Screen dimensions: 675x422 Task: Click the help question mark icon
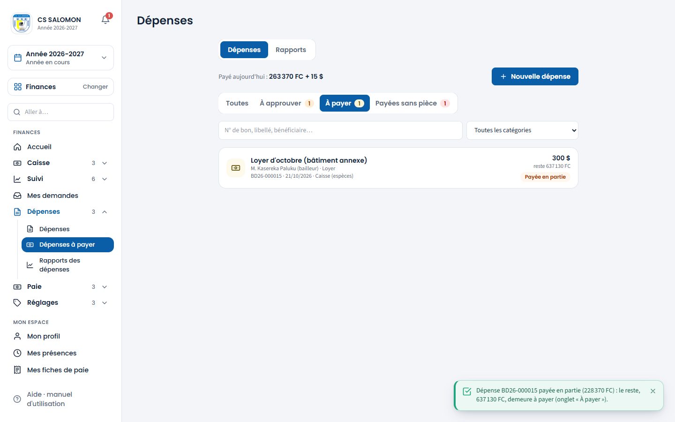tap(17, 399)
